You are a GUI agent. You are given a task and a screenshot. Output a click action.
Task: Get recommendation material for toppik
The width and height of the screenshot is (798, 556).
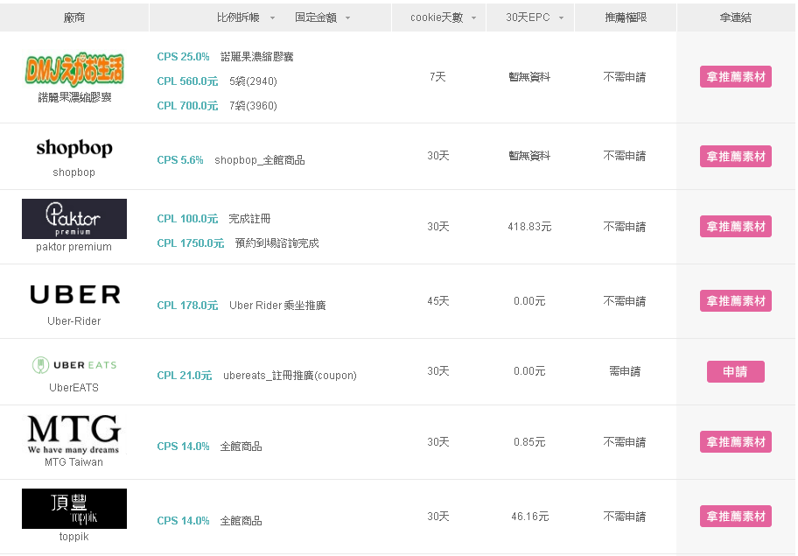[x=735, y=517]
